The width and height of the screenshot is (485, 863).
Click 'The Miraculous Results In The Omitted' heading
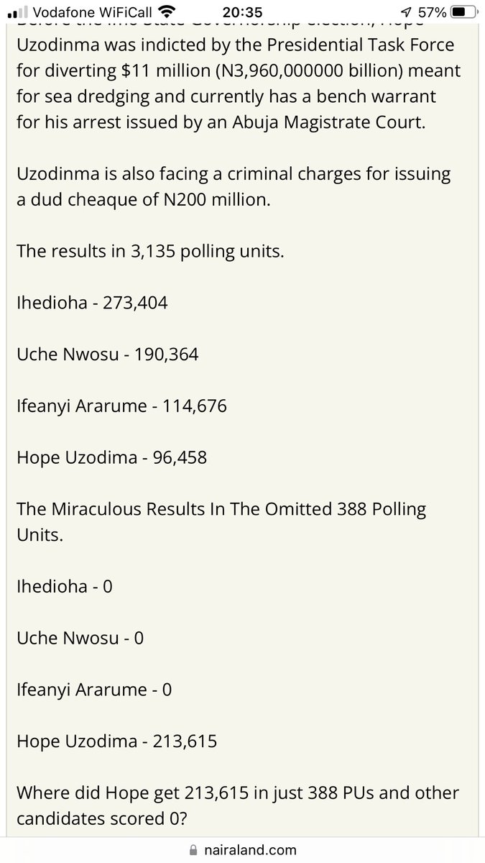[x=221, y=510]
